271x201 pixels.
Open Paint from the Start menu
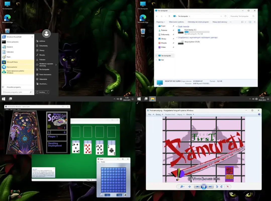(17, 57)
